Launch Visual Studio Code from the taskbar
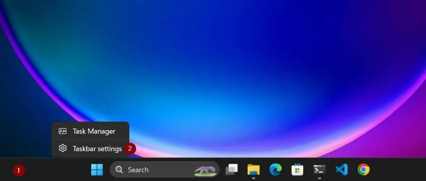The width and height of the screenshot is (426, 181). (x=342, y=170)
